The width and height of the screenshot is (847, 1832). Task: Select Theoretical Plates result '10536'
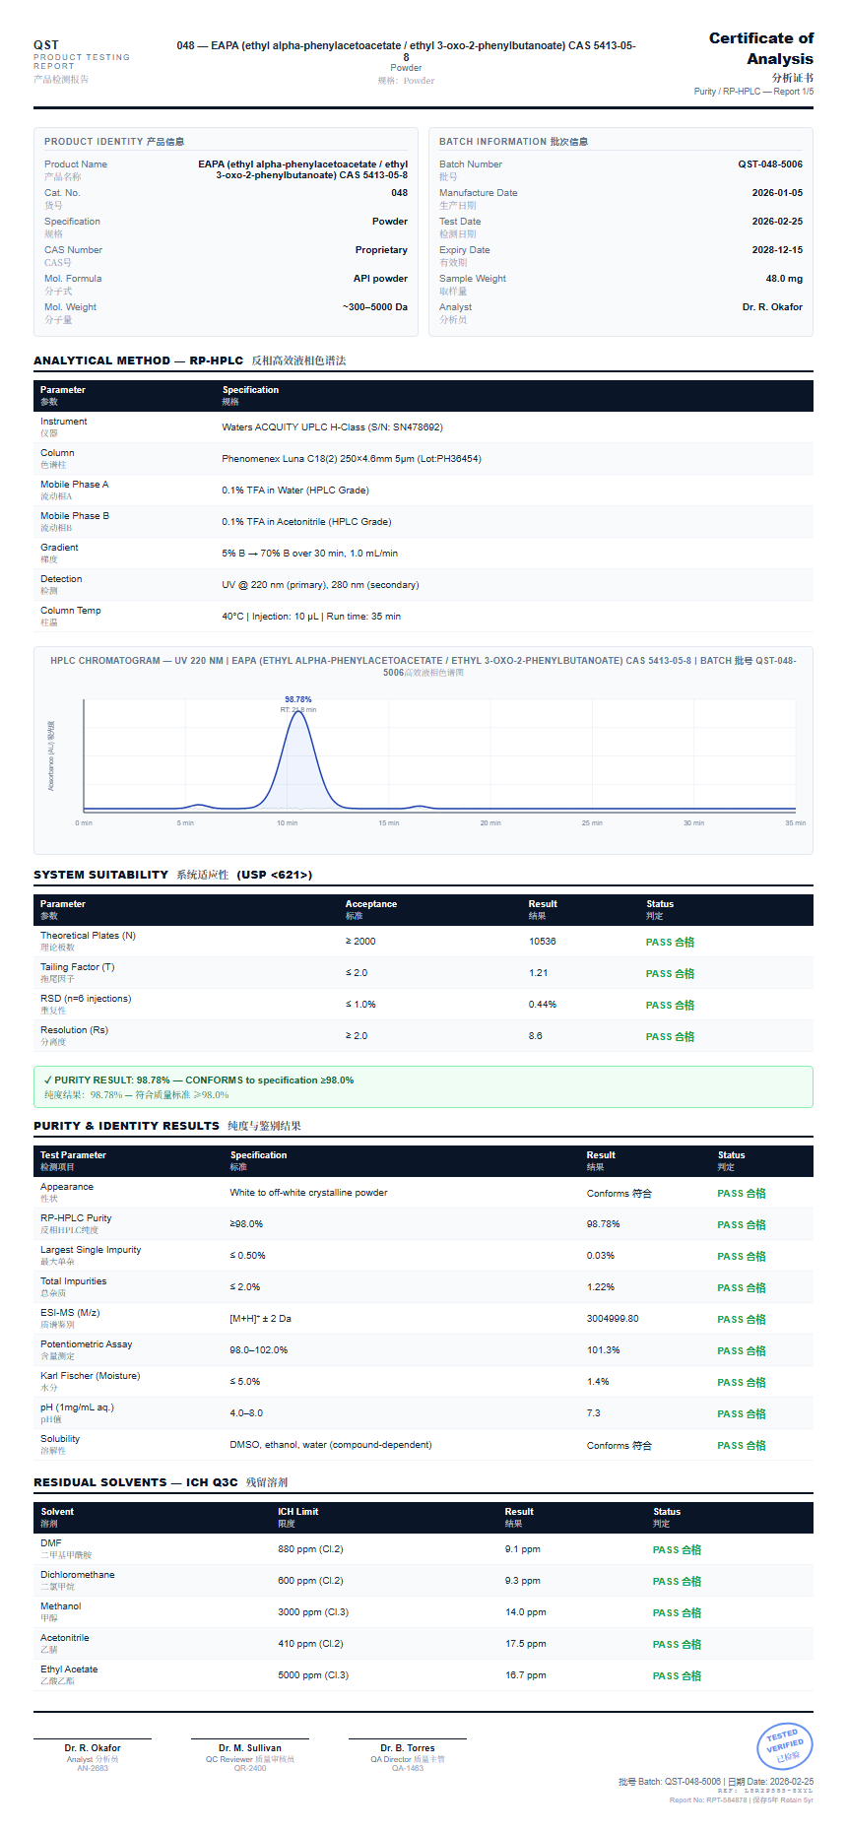543,942
